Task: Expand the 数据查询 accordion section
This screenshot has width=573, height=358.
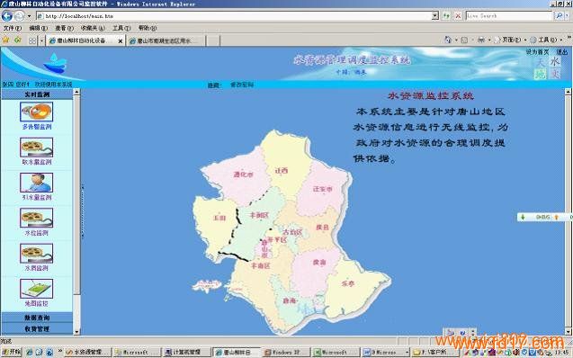Action: 37,318
